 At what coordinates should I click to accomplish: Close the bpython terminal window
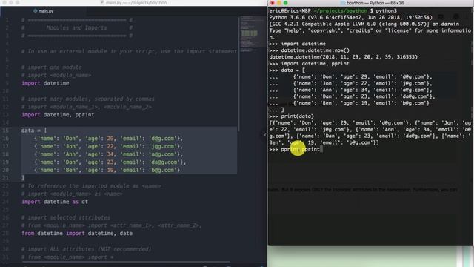coord(273,3)
